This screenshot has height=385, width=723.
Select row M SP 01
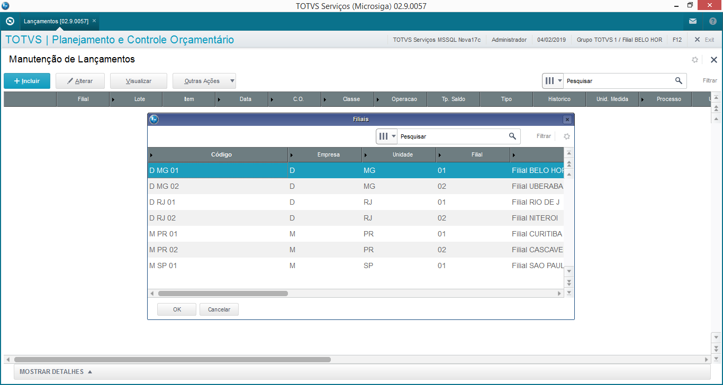point(356,265)
